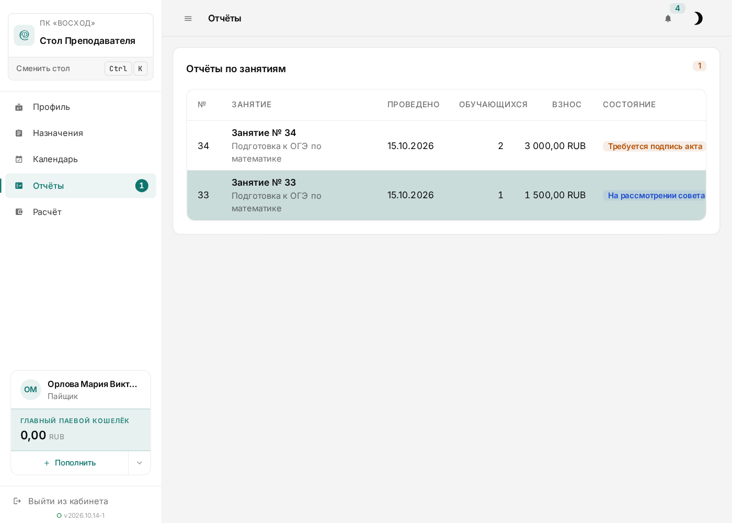Click the wallet balance 0,00 RUB
The height and width of the screenshot is (523, 732).
click(42, 435)
